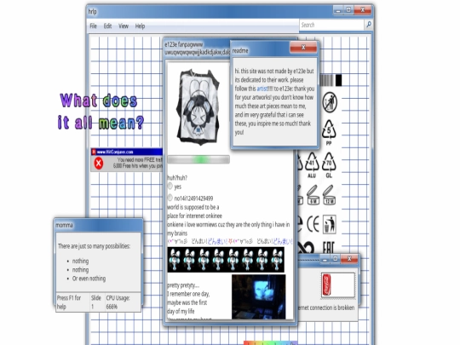
Task: Click the do-not-litter crossed circle icon
Action: 330,102
